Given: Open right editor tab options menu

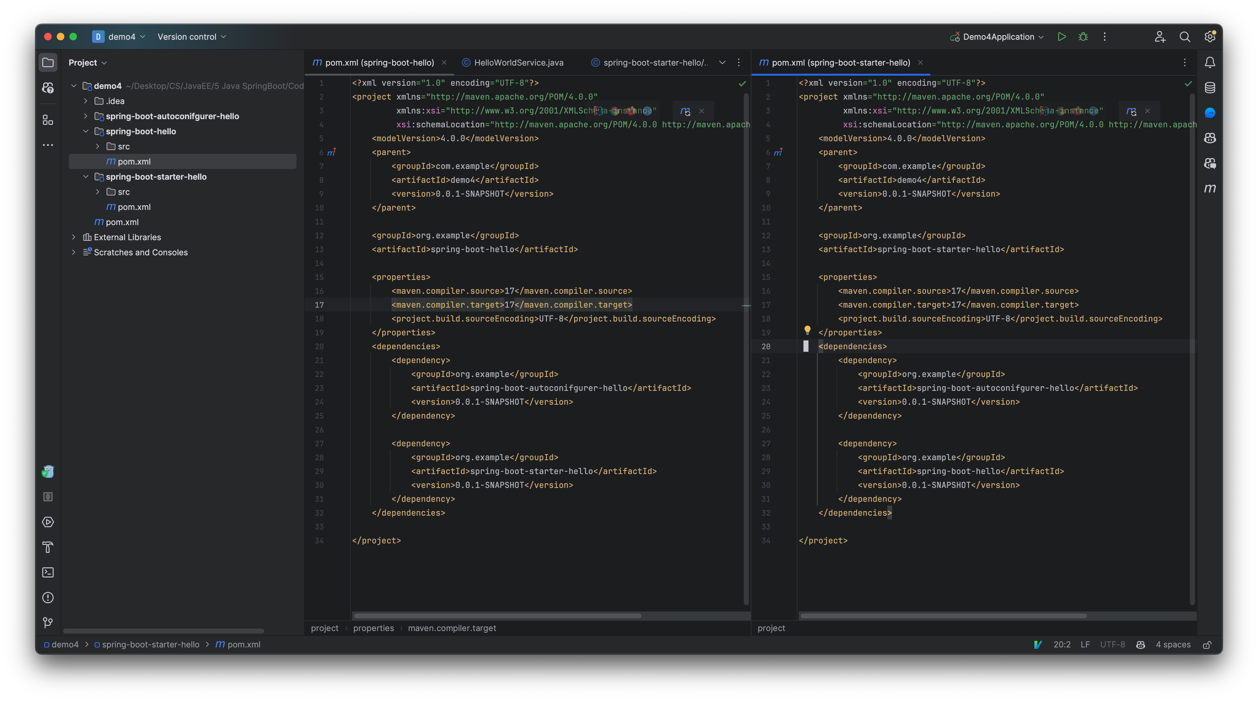Looking at the screenshot, I should click(1185, 62).
